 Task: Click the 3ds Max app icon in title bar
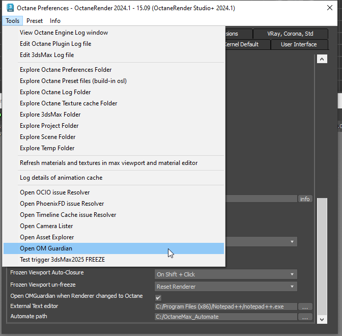10,8
